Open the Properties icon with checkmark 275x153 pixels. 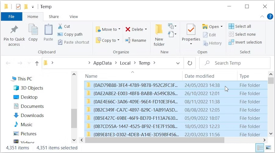coord(191,29)
